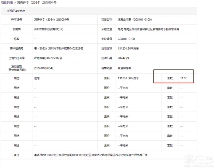Click land contract 深地合字(2022)G002号
215x168 pixels.
tap(48, 58)
